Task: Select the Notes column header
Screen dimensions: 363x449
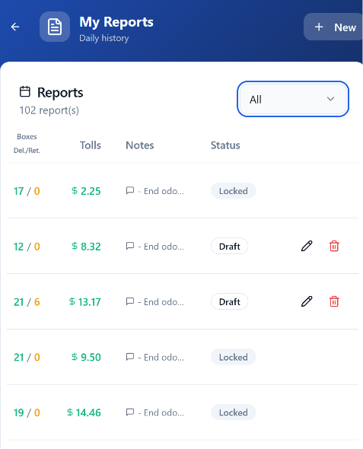Action: [140, 145]
